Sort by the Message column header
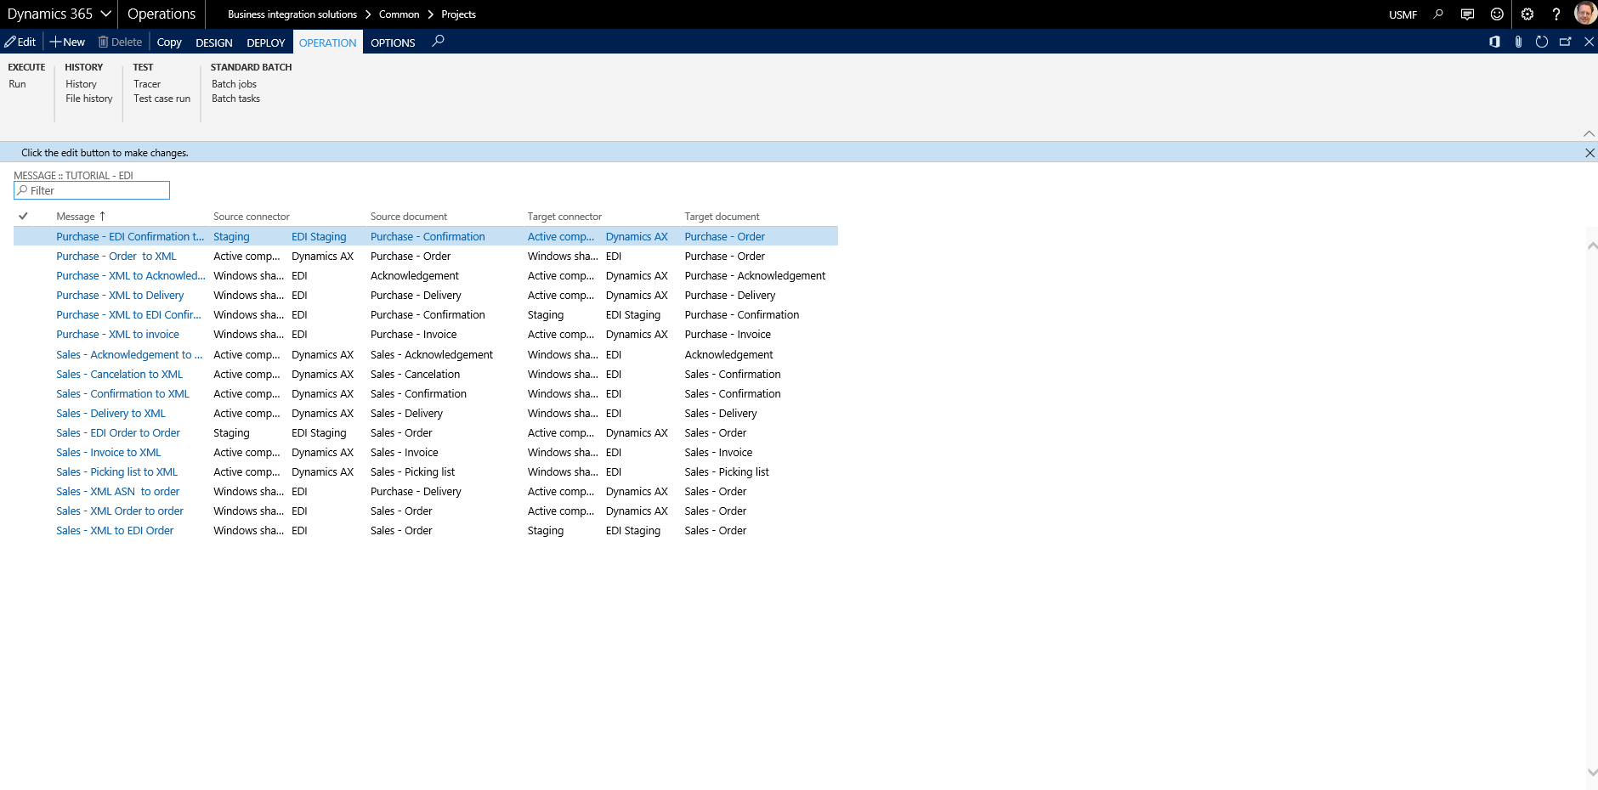 [76, 217]
